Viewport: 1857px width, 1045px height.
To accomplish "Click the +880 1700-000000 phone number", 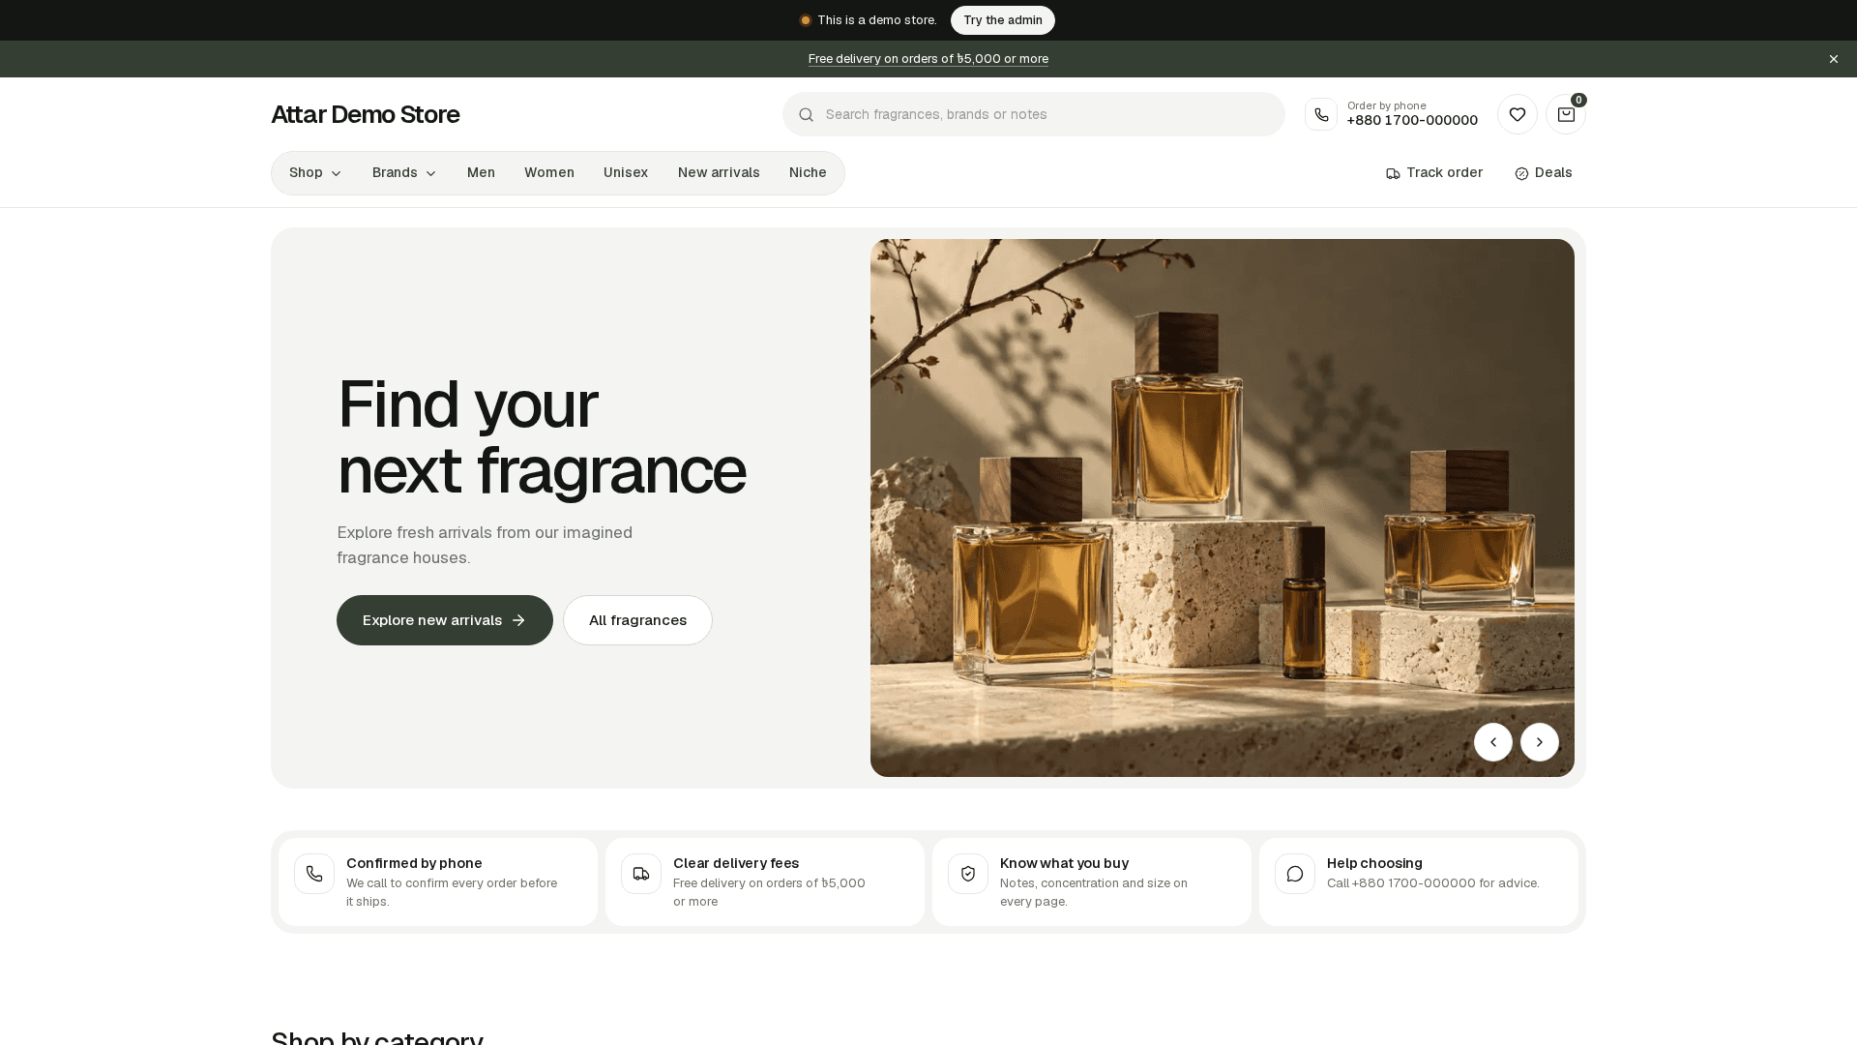I will click(x=1412, y=121).
